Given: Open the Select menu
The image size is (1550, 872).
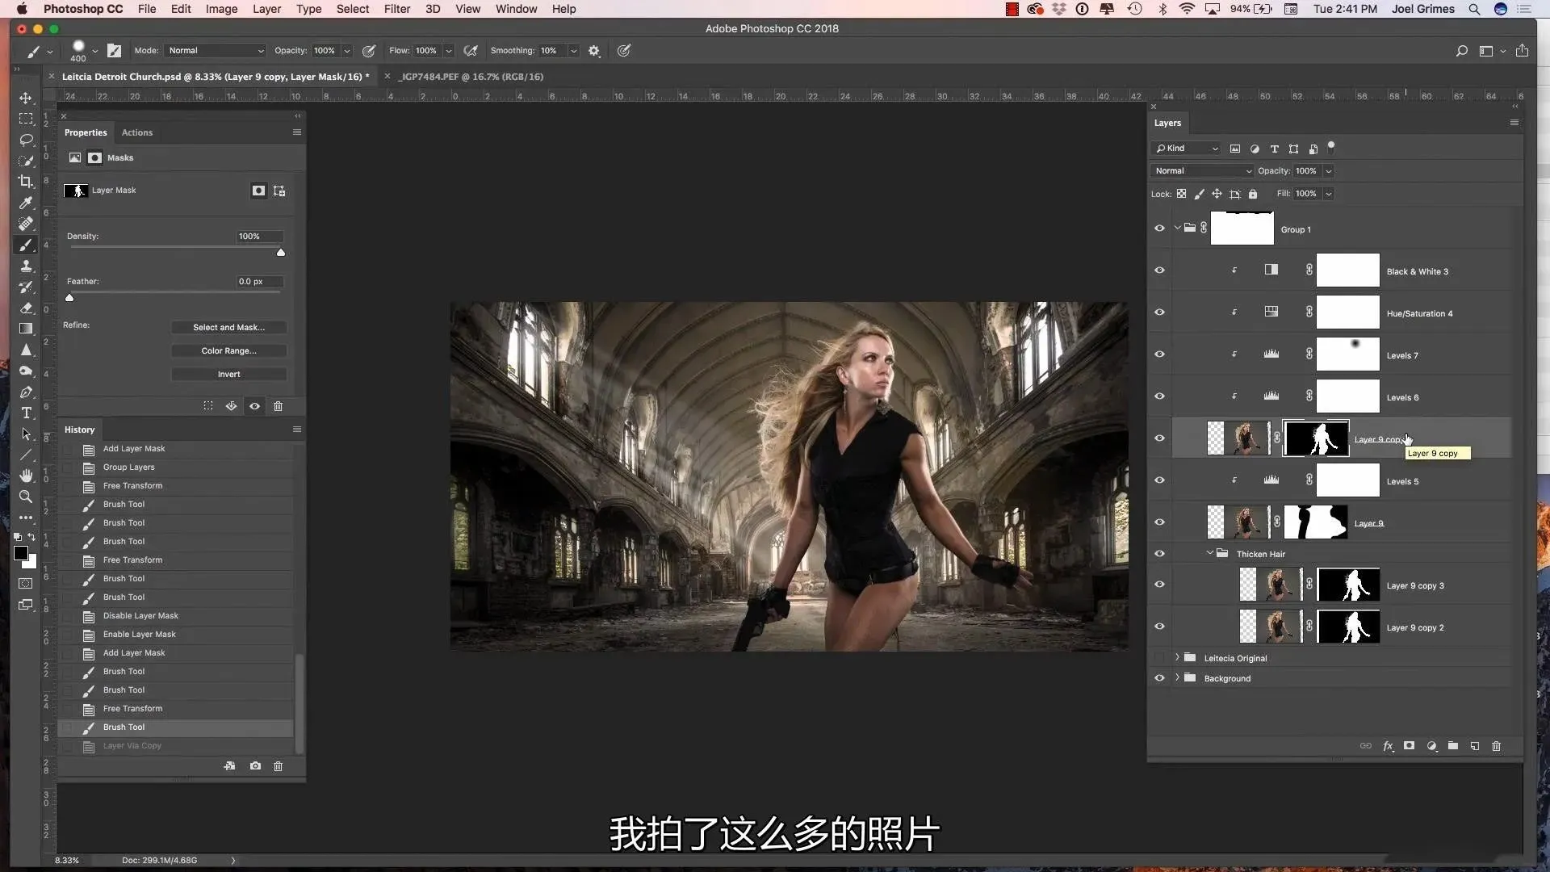Looking at the screenshot, I should 353,9.
